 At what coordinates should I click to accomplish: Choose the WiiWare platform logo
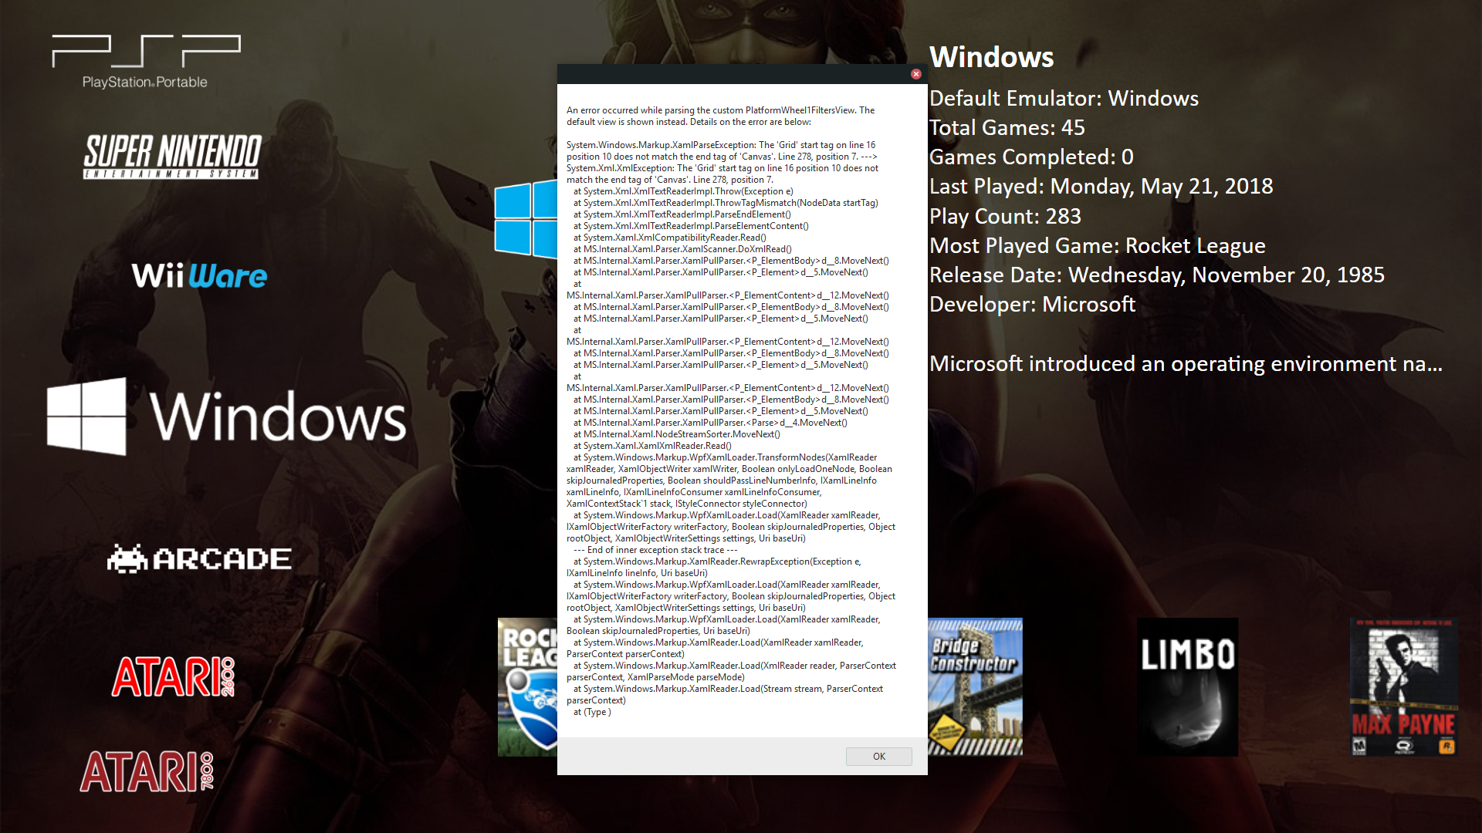(x=199, y=275)
